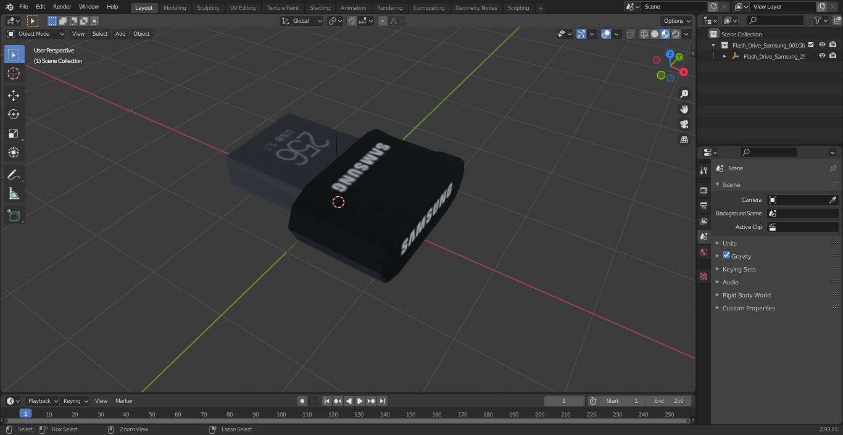
Task: Switch to the Modeling workspace tab
Action: click(x=175, y=7)
